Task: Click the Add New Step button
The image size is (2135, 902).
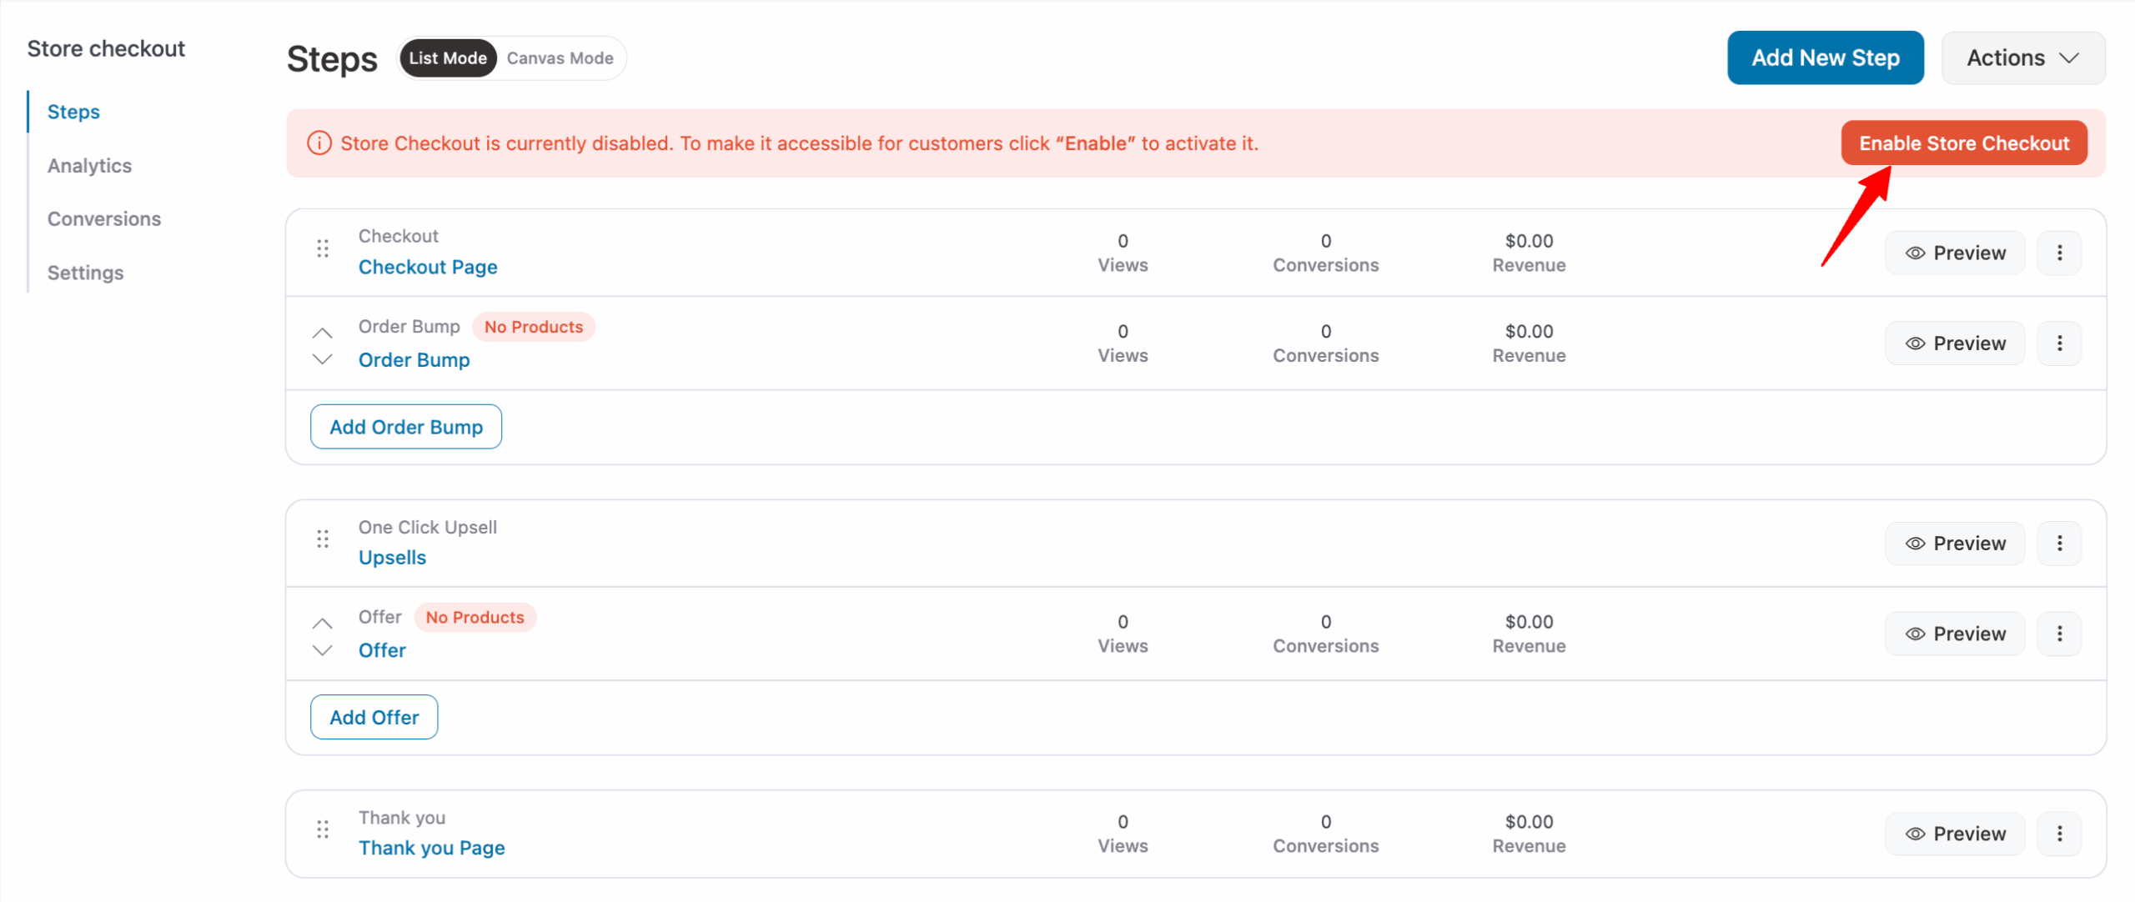Action: point(1825,58)
